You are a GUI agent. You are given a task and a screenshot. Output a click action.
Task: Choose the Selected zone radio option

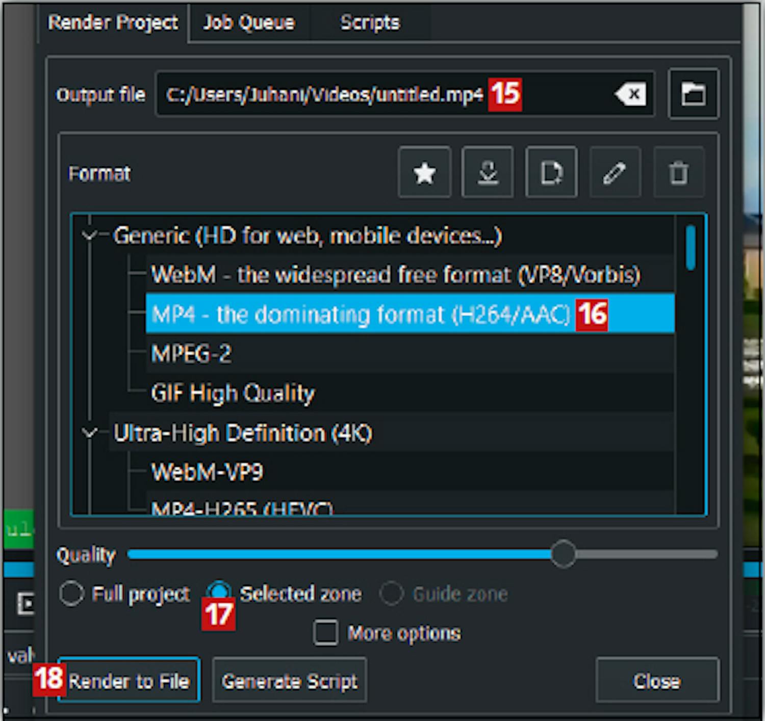[219, 591]
